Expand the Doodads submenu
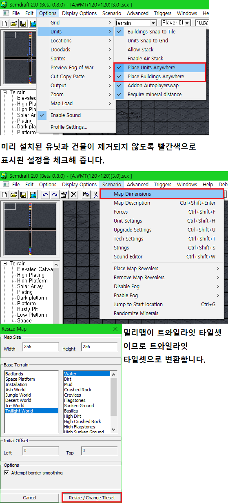Screen dimensions: 228x503 (x=76, y=50)
